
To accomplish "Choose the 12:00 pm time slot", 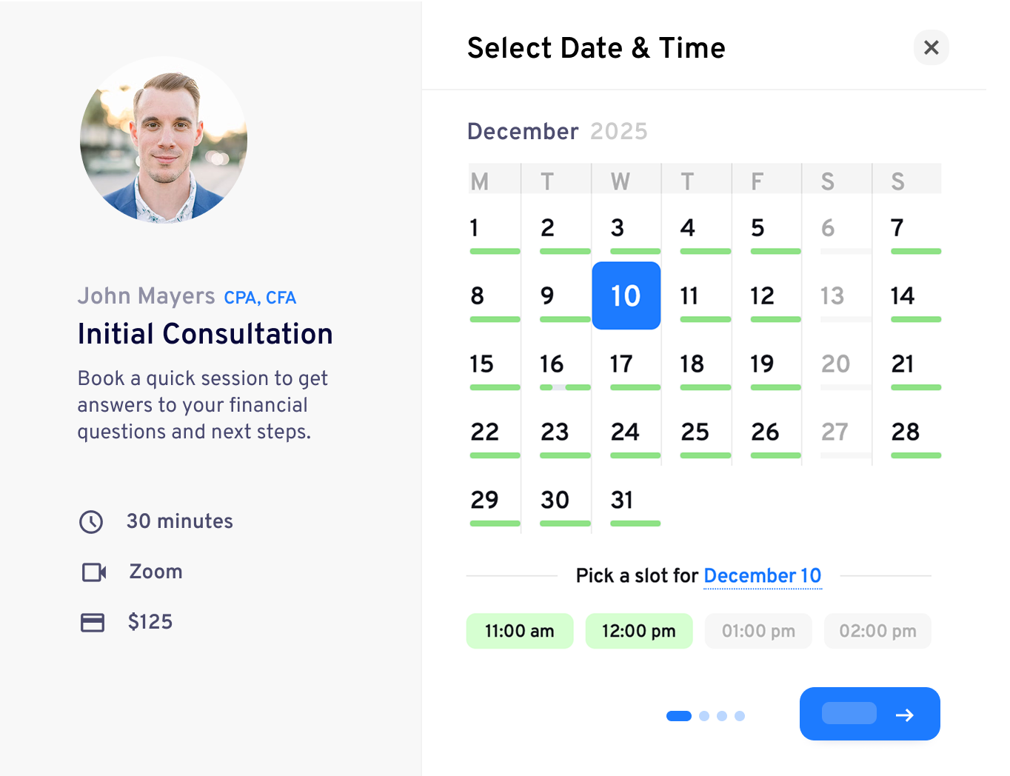I will tap(638, 631).
